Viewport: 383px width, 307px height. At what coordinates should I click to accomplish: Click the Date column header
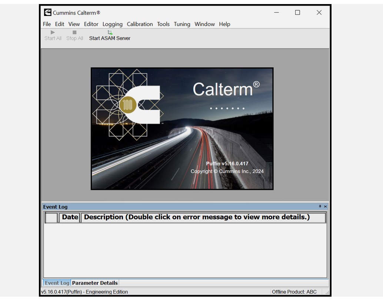pyautogui.click(x=70, y=217)
